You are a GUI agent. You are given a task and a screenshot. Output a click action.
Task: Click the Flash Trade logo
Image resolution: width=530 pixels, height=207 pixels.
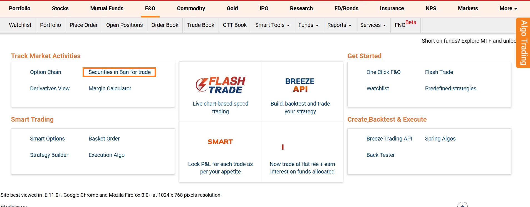tap(220, 85)
